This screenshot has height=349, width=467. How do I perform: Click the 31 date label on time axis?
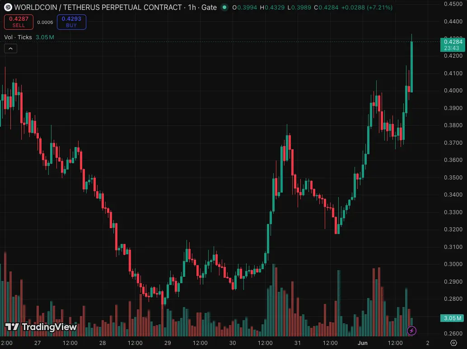tap(297, 343)
